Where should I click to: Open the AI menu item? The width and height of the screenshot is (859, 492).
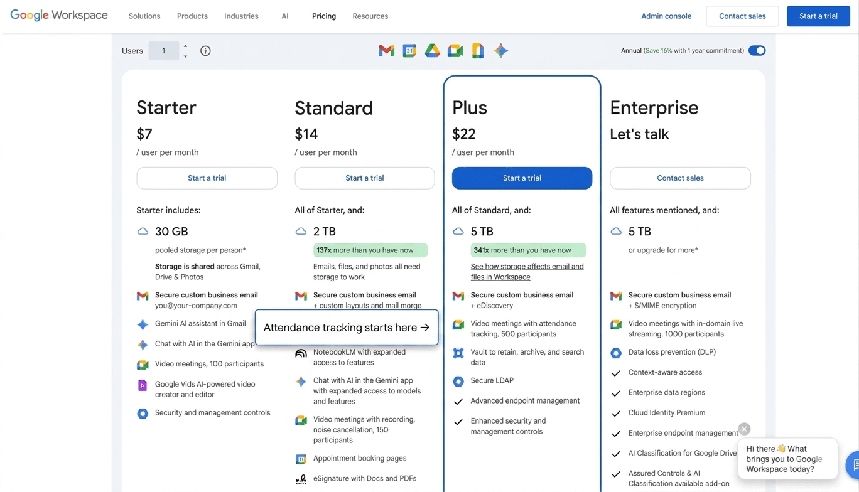coord(285,16)
